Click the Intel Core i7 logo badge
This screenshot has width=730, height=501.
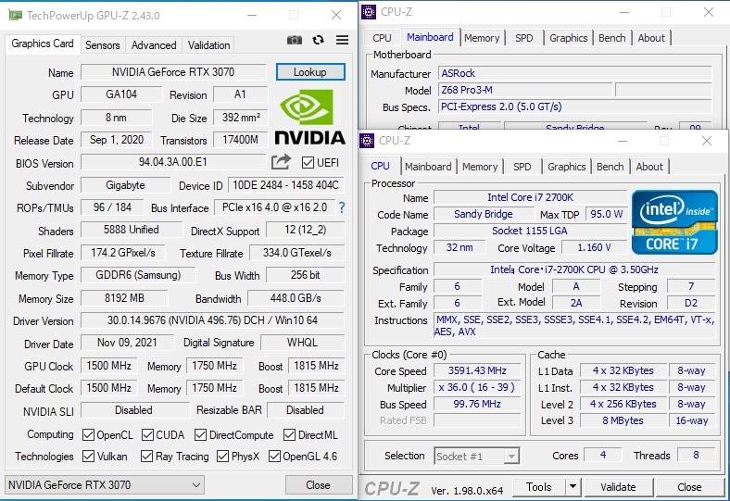674,222
